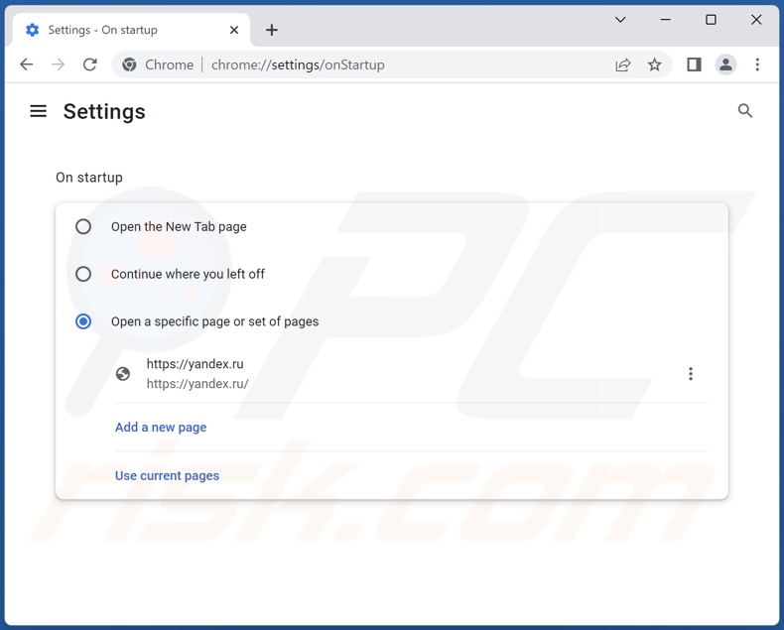Click the Chrome site info icon
This screenshot has width=784, height=630.
(129, 64)
